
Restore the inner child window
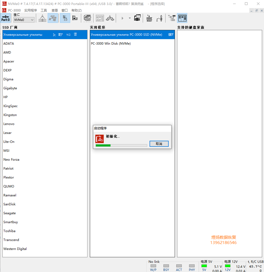click(x=257, y=11)
